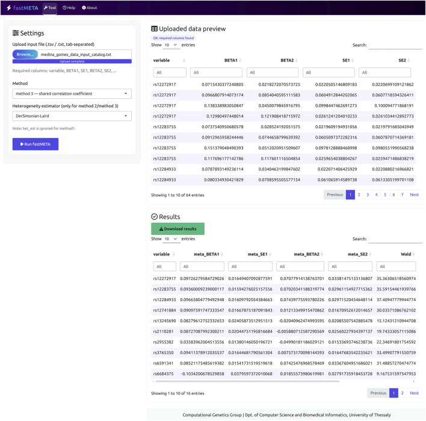The image size is (426, 421).
Task: Go to page 2 of results
Action: coord(403,393)
